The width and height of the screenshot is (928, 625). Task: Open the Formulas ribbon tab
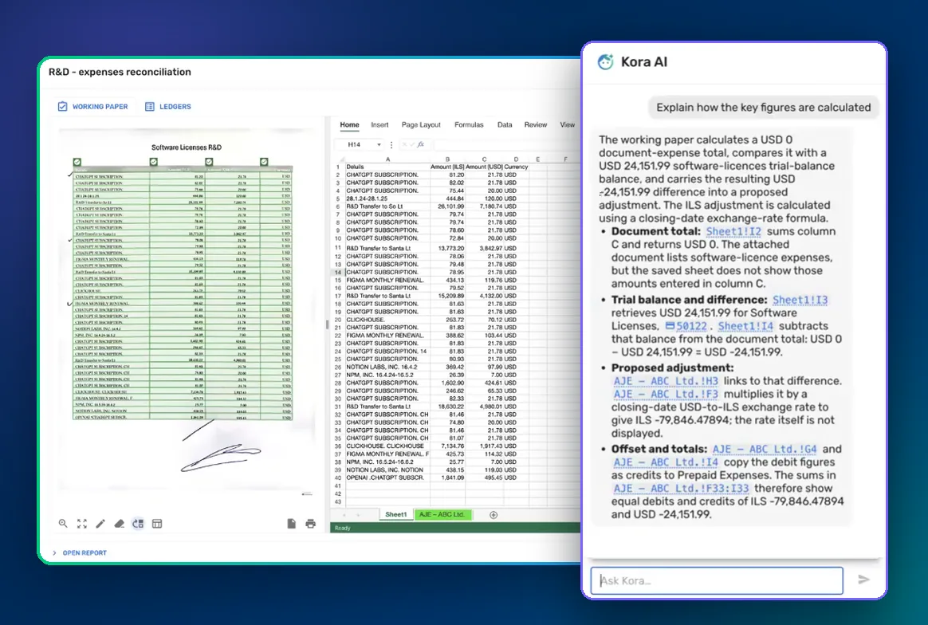click(x=469, y=125)
